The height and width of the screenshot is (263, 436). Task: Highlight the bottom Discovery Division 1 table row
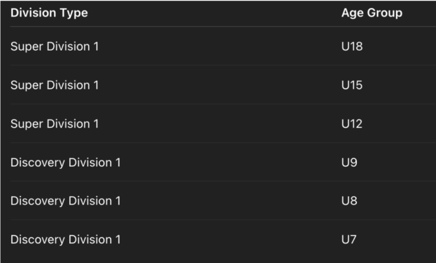[x=217, y=239]
